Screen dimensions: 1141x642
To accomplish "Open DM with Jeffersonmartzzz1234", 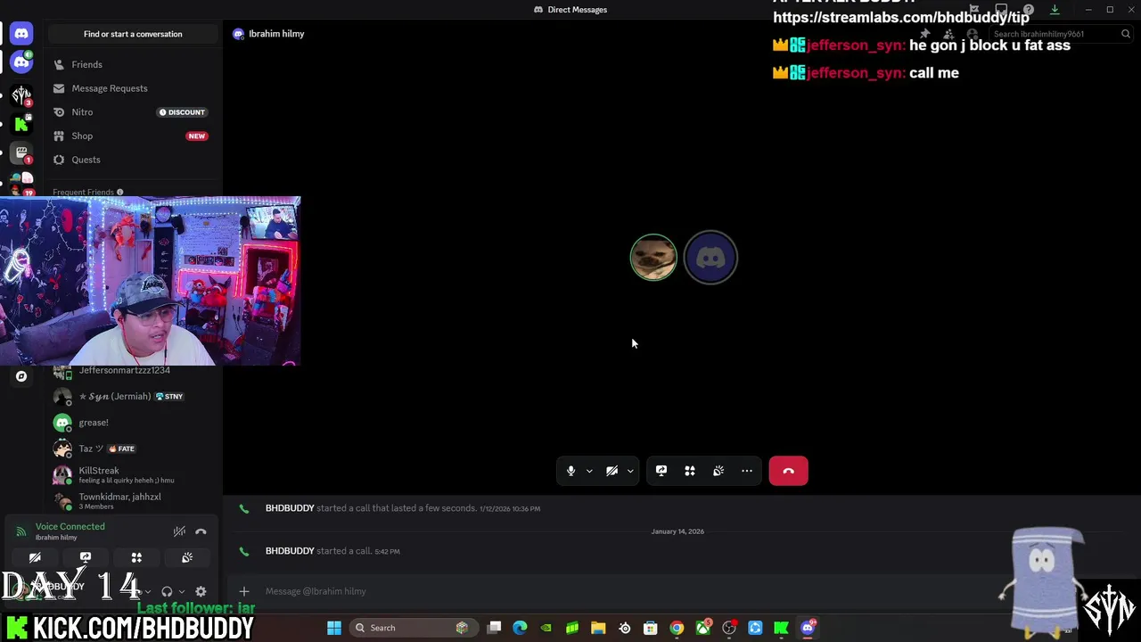I will pos(133,371).
